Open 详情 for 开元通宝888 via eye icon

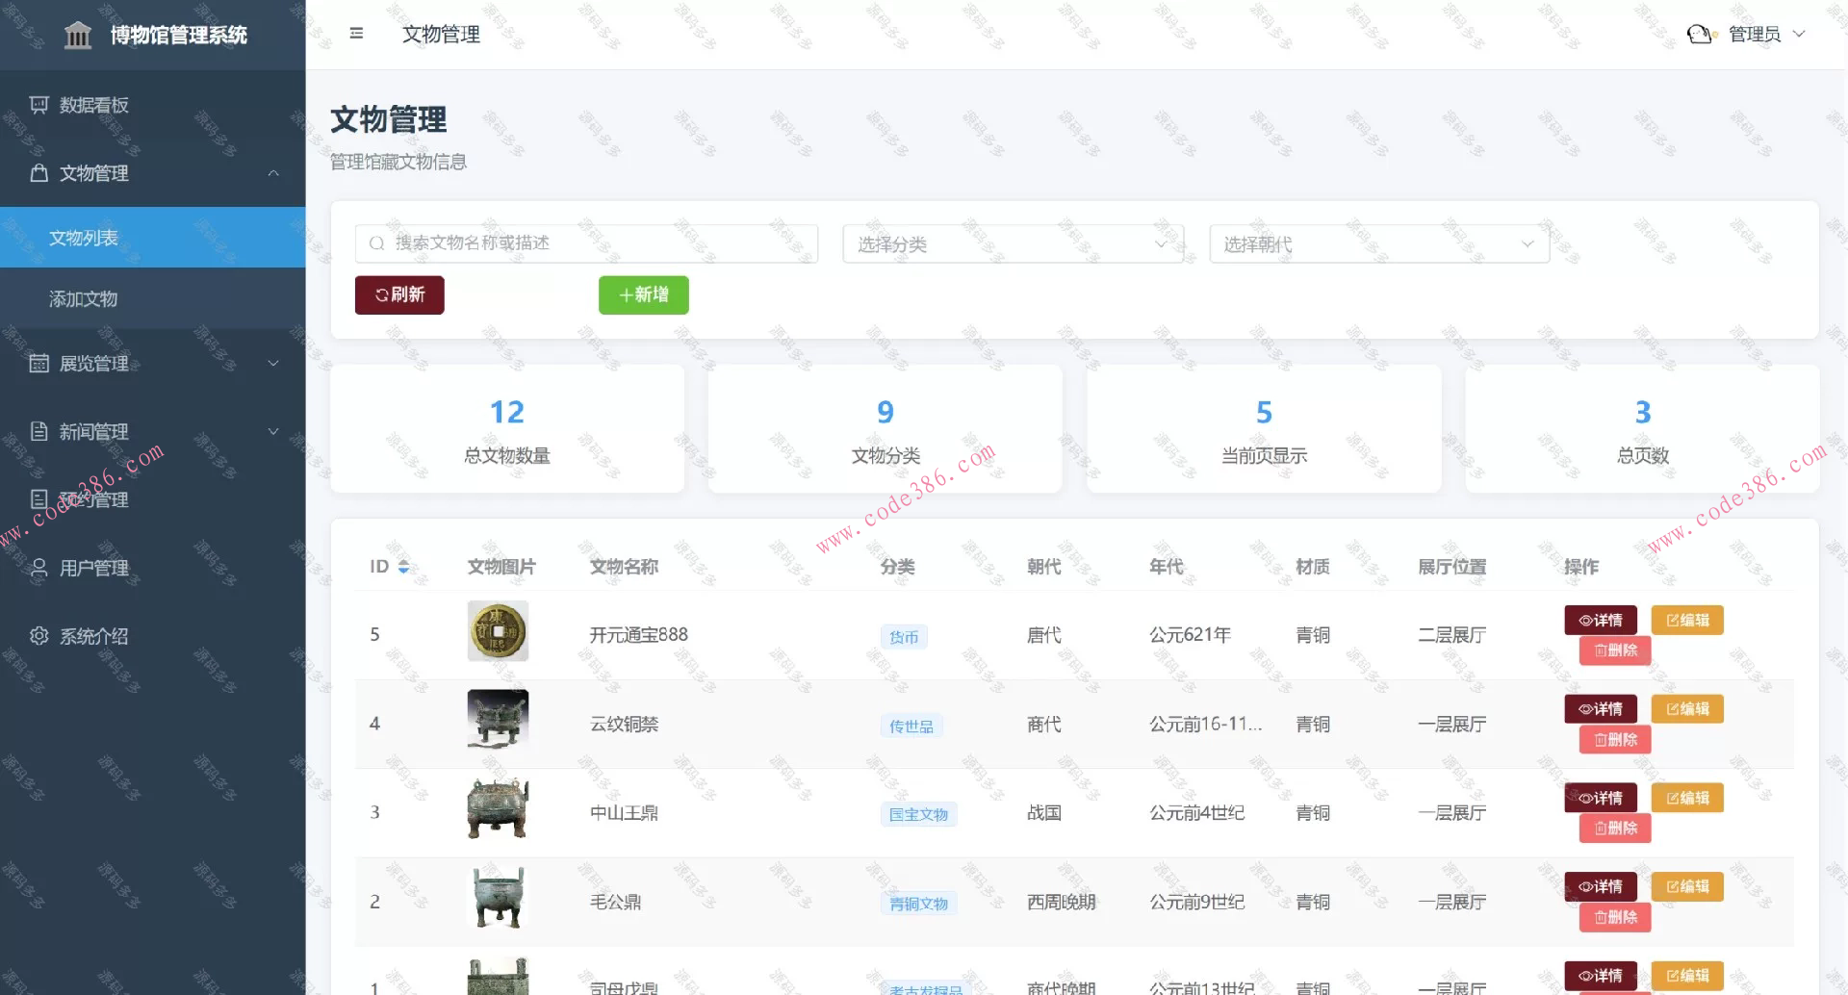pyautogui.click(x=1584, y=620)
